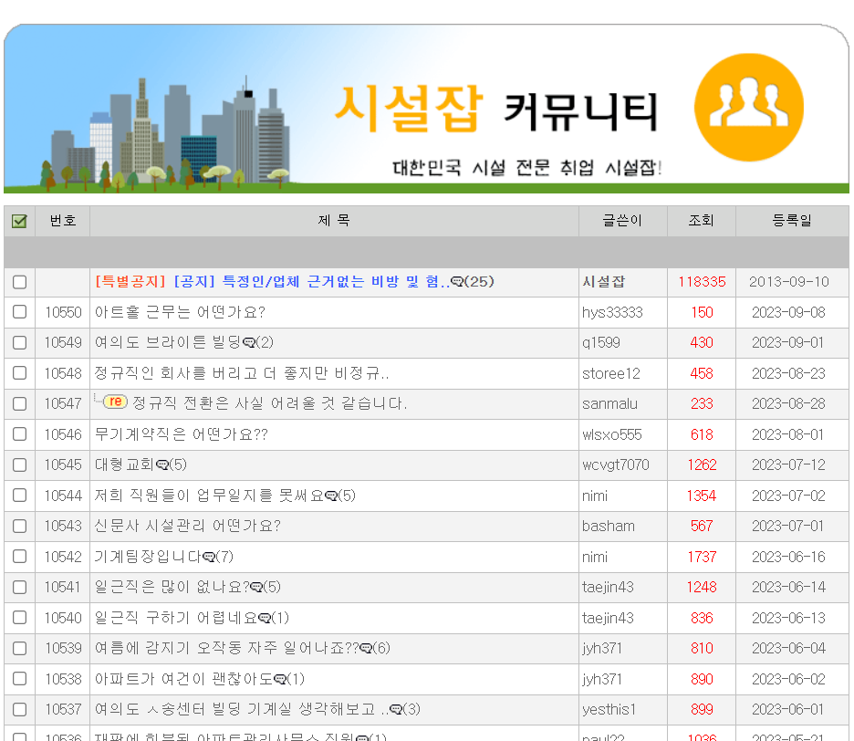
Task: Open post 여름에 감지기 오작동 자주 일어나죠??
Action: pyautogui.click(x=226, y=648)
